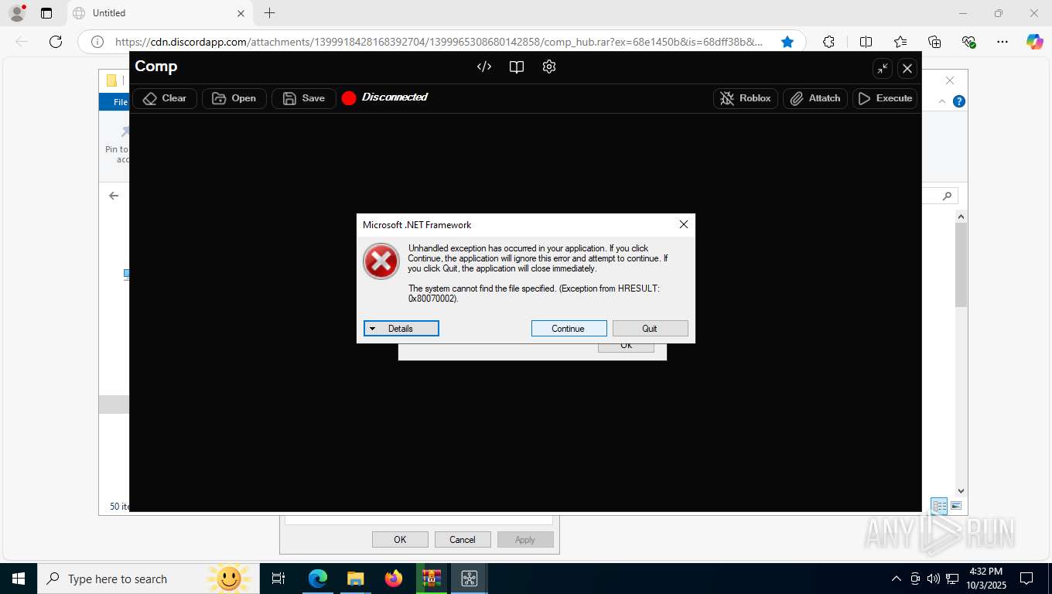The image size is (1052, 594).
Task: Open browser essentials heart icon
Action: [x=968, y=42]
